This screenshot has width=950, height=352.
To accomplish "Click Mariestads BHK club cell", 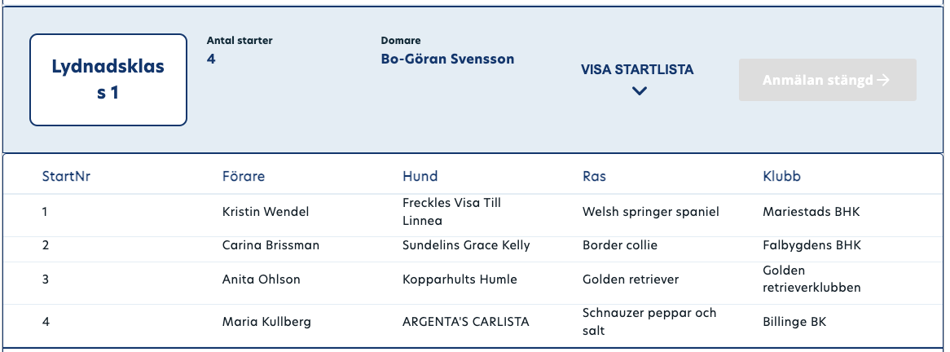I will click(811, 212).
